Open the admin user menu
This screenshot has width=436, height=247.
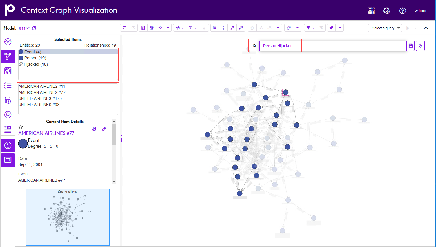[x=420, y=10]
